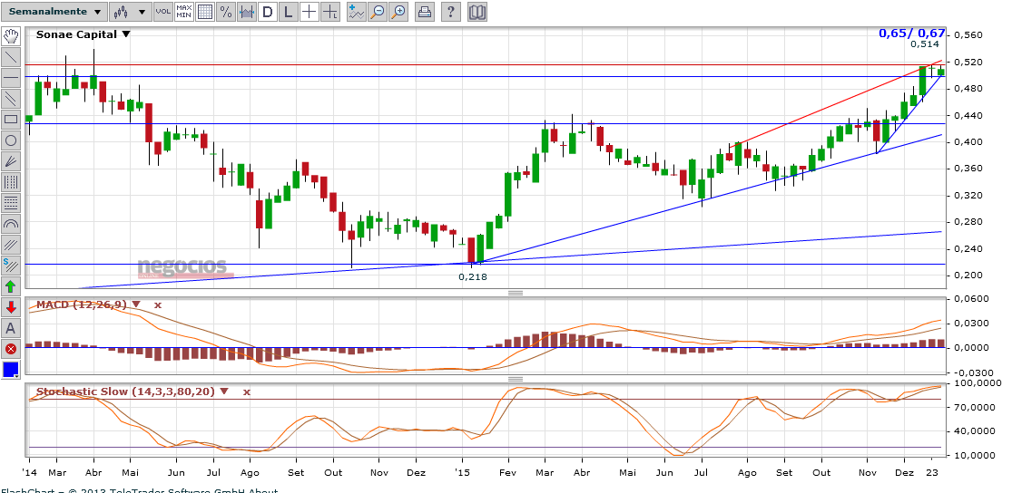The width and height of the screenshot is (1012, 493).
Task: Select the rectangle drawing tool
Action: click(x=11, y=120)
